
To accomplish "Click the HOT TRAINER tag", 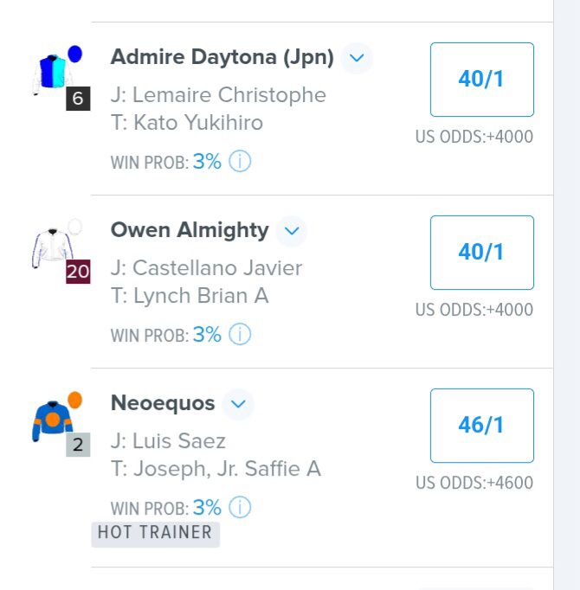I will pos(155,533).
